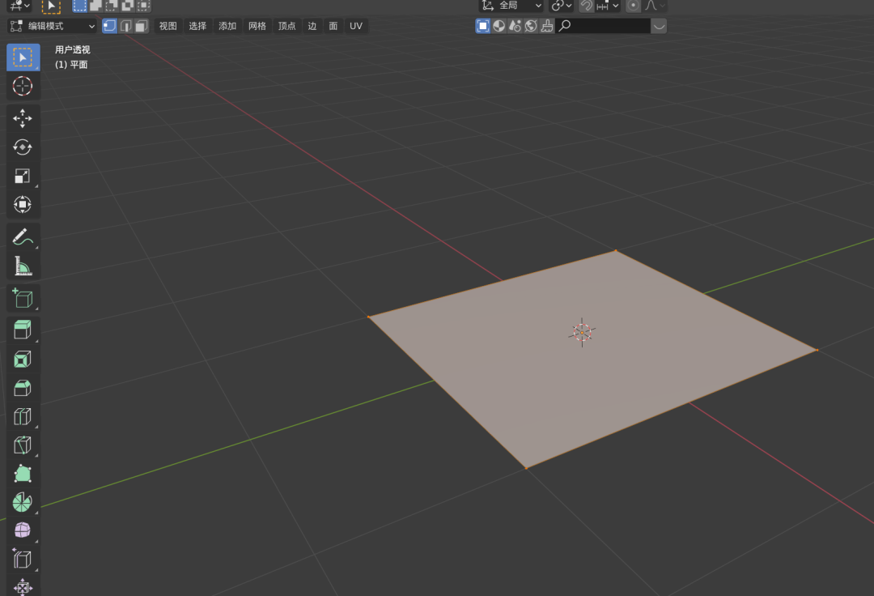Click the 3D cursor at plane center
874x596 pixels.
[x=582, y=333]
